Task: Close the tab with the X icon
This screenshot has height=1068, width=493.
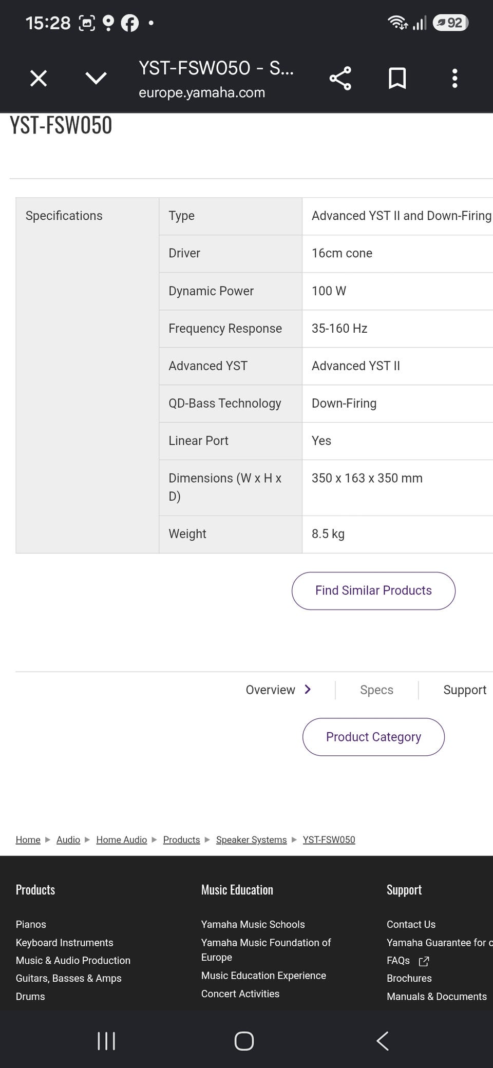Action: point(39,79)
